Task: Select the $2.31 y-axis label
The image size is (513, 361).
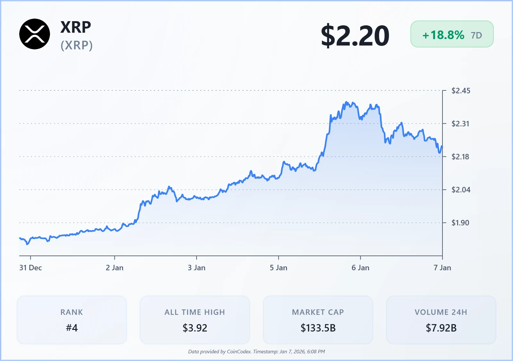Action: point(460,124)
